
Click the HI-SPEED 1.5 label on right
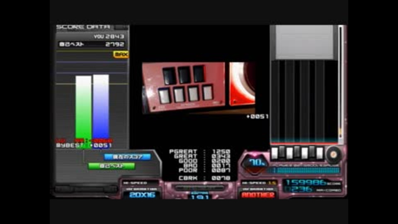pyautogui.click(x=259, y=183)
